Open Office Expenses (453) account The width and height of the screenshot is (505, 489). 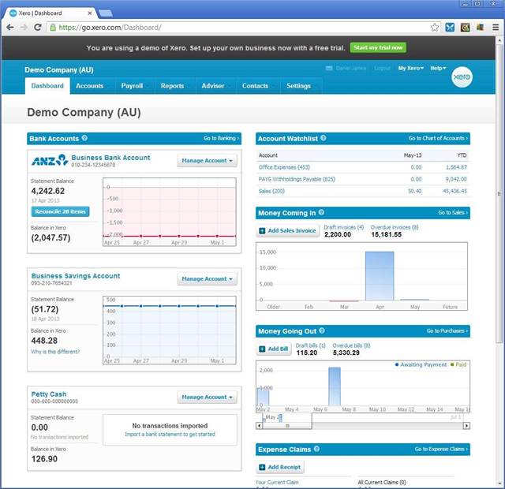coord(284,167)
